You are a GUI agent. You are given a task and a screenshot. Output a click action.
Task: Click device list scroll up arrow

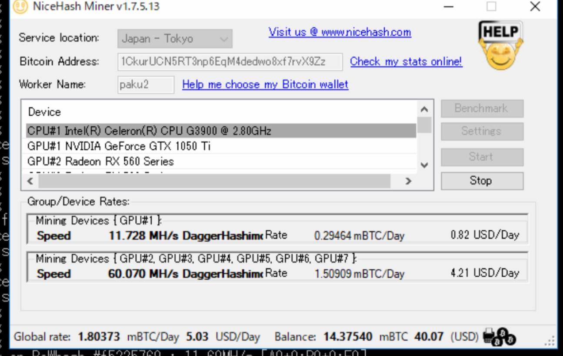pos(425,109)
